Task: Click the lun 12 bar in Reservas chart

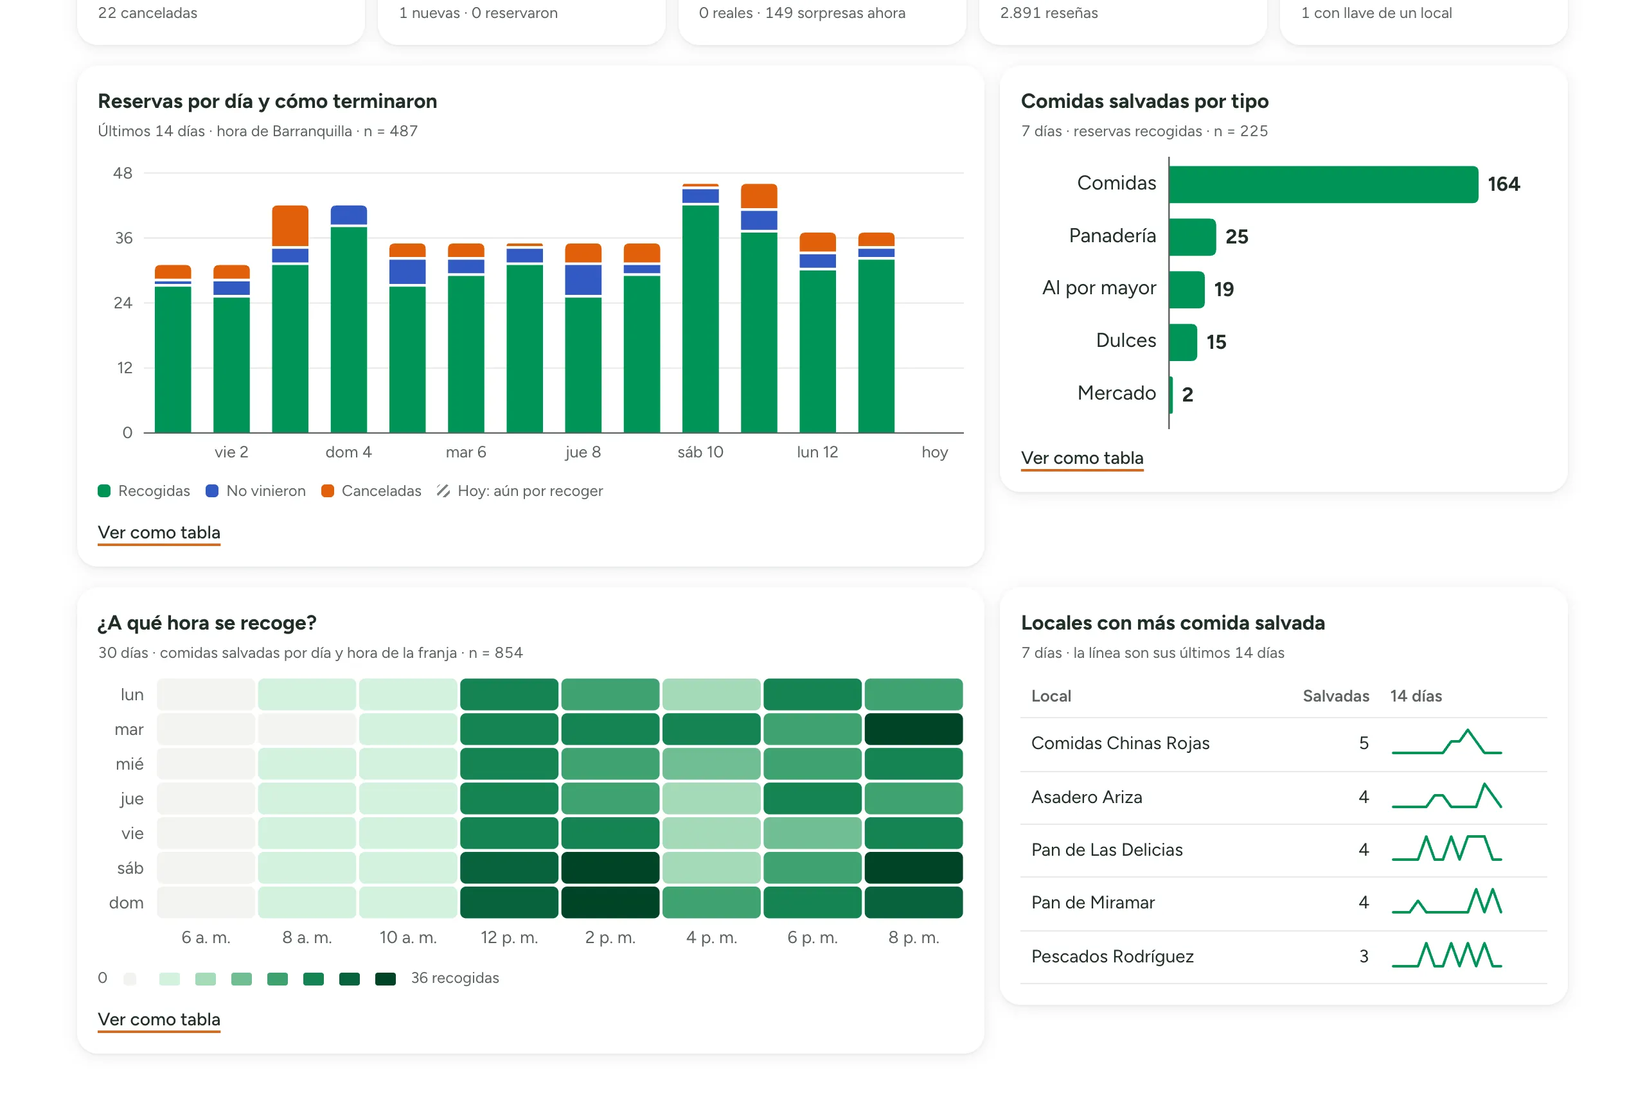Action: pos(817,333)
